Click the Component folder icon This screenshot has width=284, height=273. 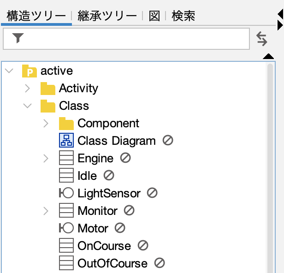tap(66, 124)
